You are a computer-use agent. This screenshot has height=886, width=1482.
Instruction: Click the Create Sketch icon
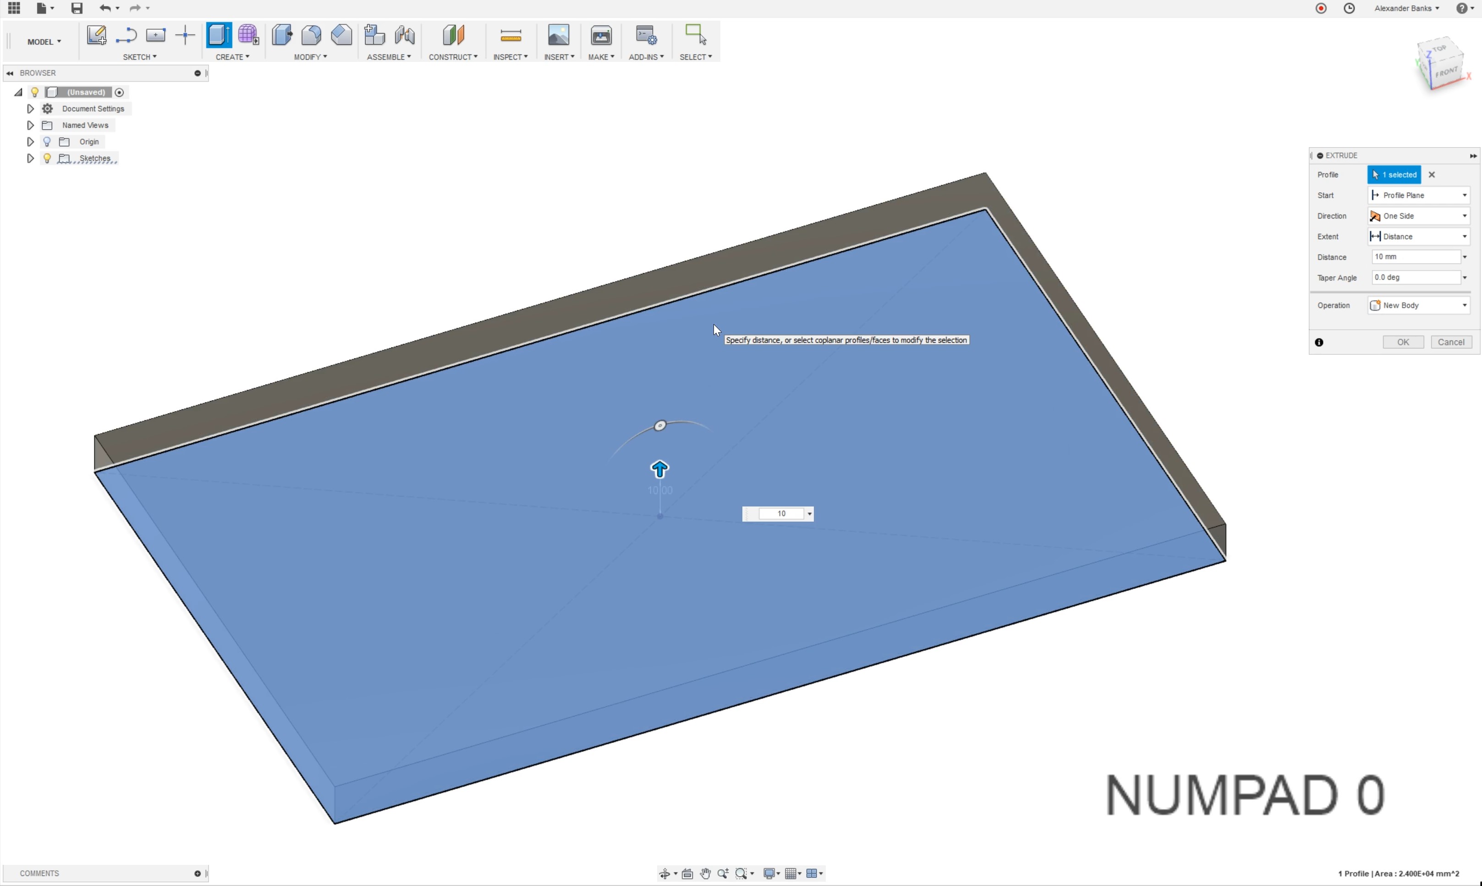96,35
